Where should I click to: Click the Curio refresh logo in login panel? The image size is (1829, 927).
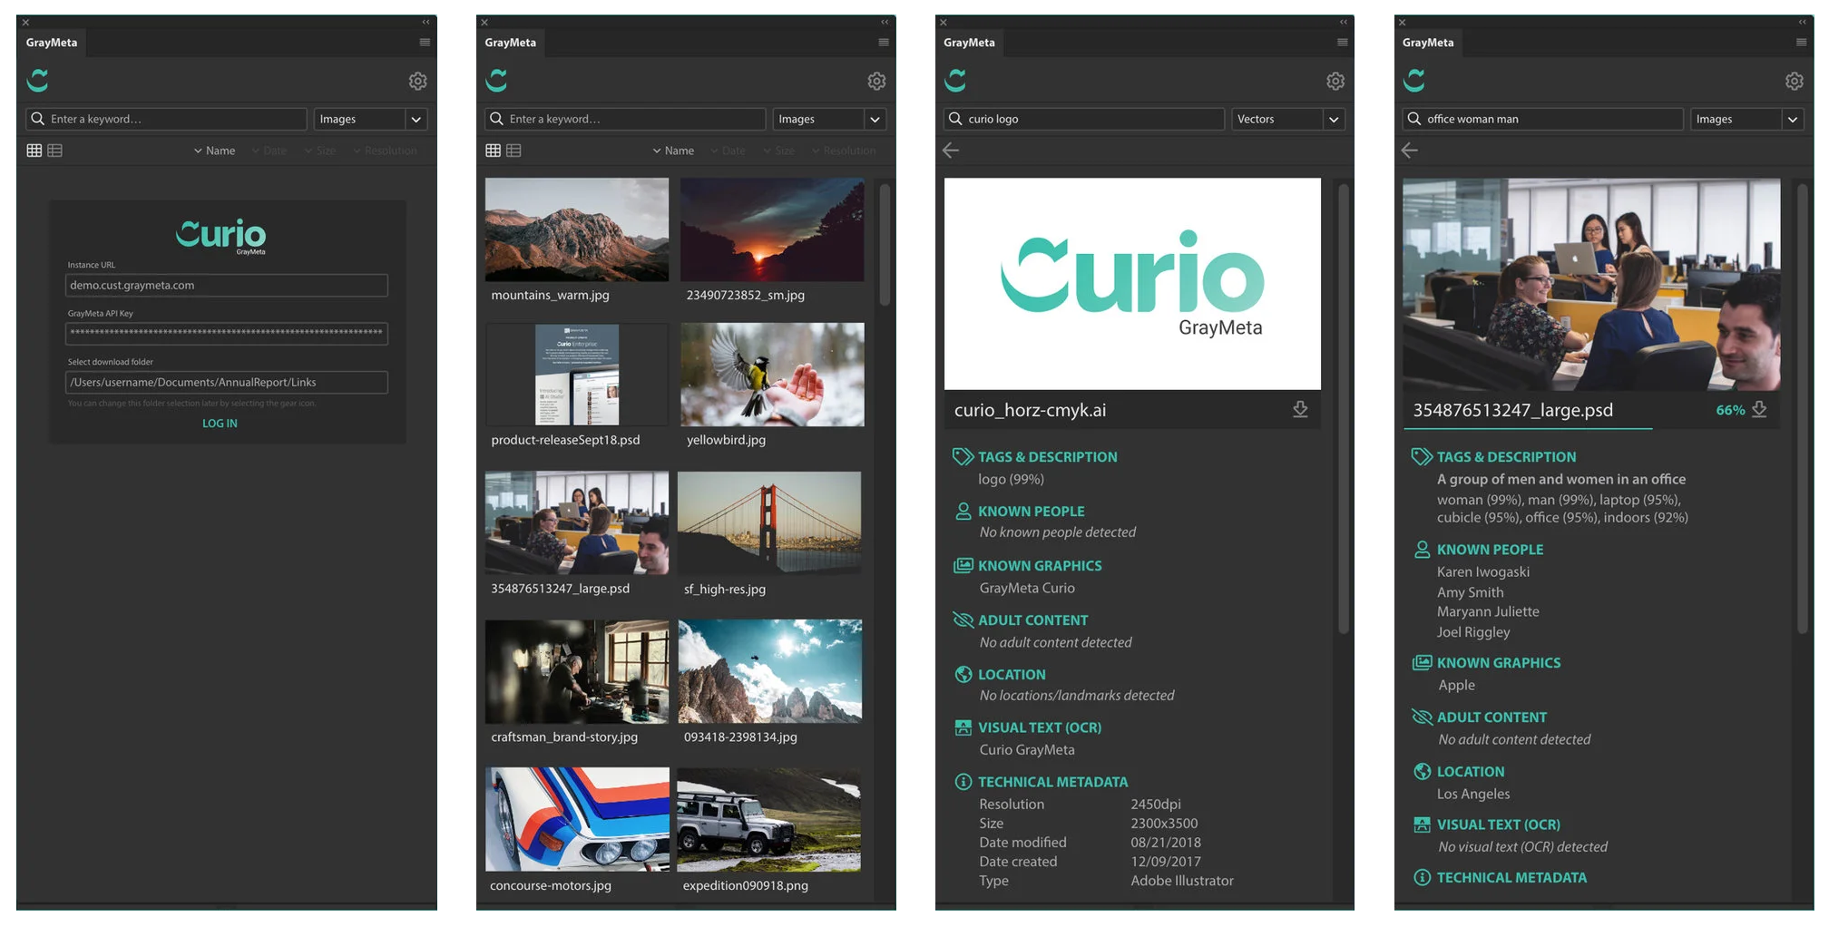coord(38,81)
